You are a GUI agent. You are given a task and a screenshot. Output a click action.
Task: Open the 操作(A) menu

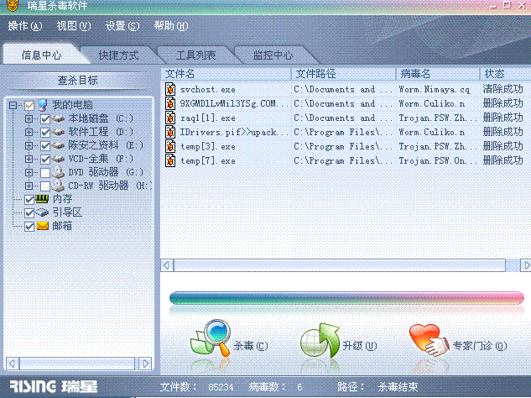click(25, 26)
